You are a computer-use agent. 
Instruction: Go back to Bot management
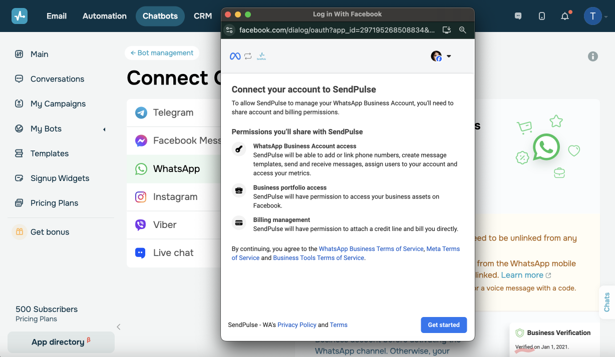coord(162,53)
